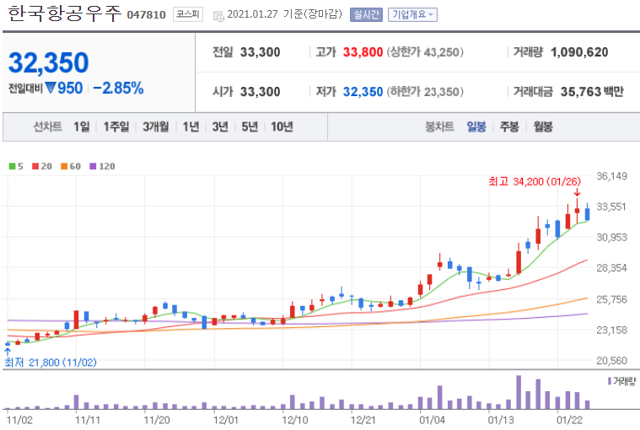
Task: Select the 3개월 line chart tab
Action: (155, 126)
